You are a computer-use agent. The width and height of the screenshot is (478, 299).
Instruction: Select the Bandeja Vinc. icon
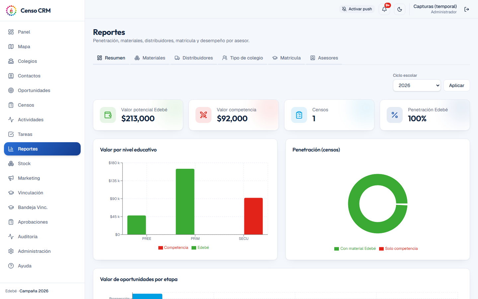coord(11,207)
